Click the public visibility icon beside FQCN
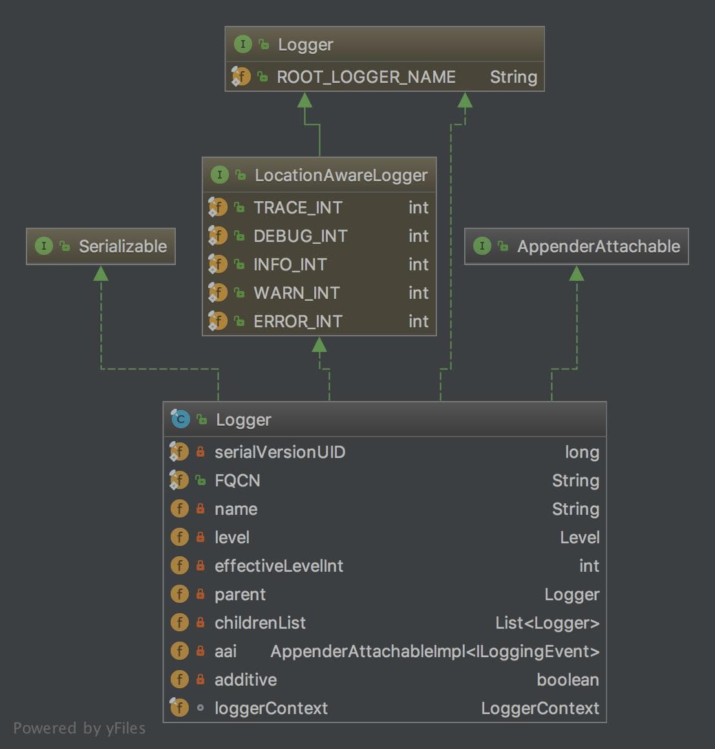This screenshot has height=749, width=715. (x=200, y=481)
